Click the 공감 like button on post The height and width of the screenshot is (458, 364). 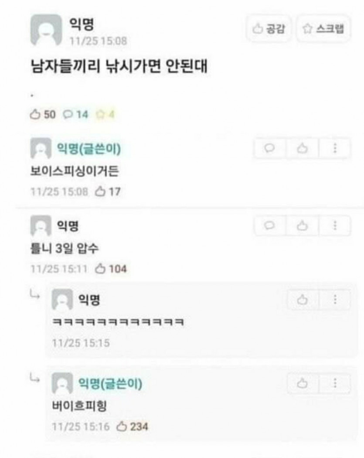[269, 29]
